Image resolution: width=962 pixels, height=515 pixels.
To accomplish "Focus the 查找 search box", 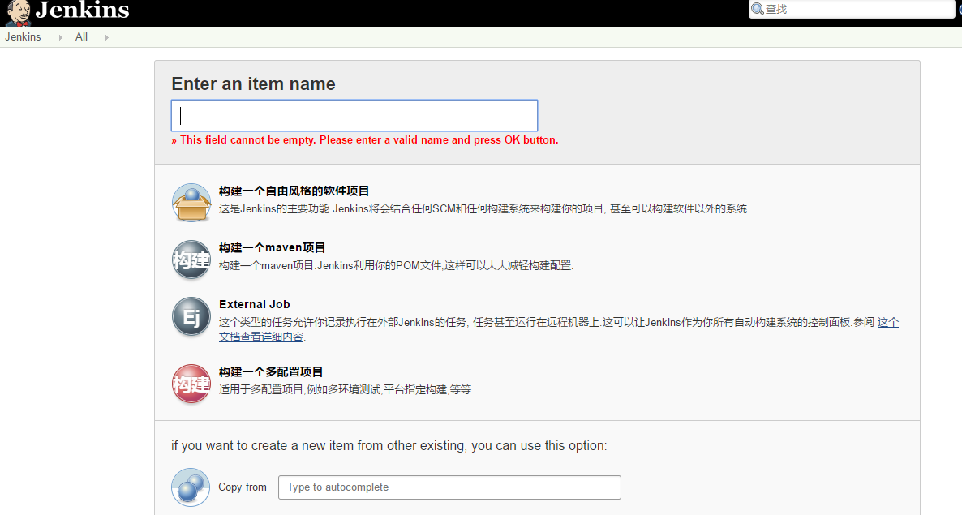I will coord(852,9).
